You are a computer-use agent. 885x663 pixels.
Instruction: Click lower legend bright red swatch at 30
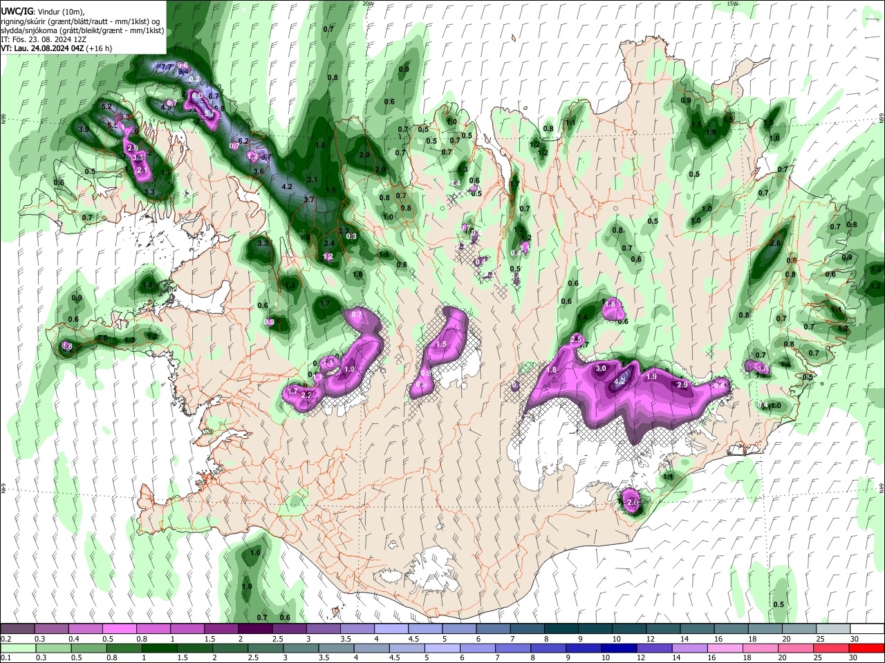click(866, 648)
